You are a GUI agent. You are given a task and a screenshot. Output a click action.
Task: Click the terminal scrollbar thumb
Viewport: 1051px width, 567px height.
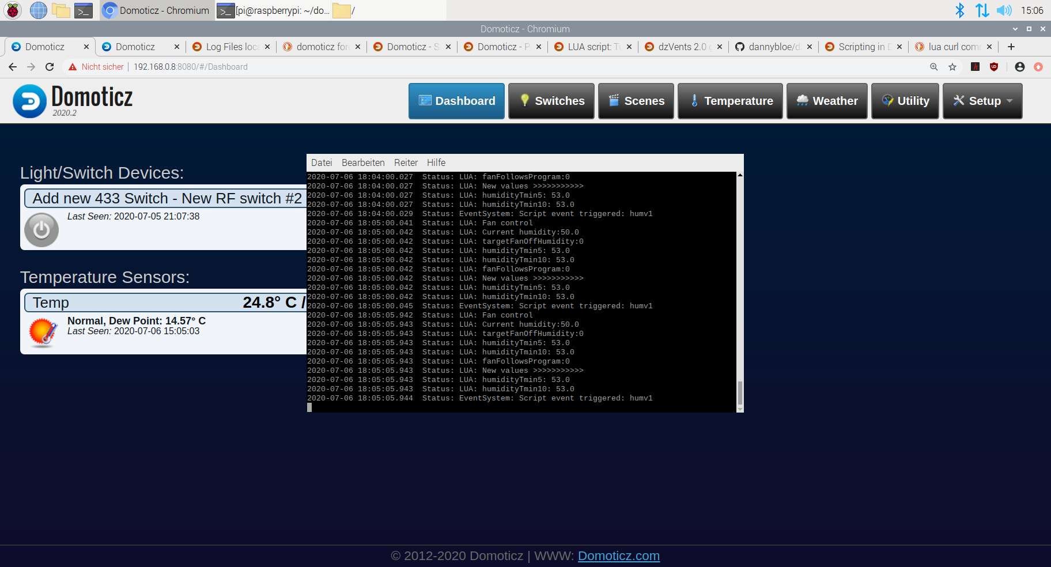[740, 393]
